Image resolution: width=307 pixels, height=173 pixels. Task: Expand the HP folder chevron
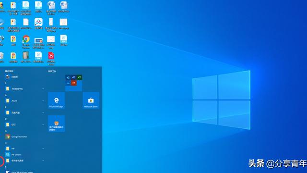pos(43,148)
